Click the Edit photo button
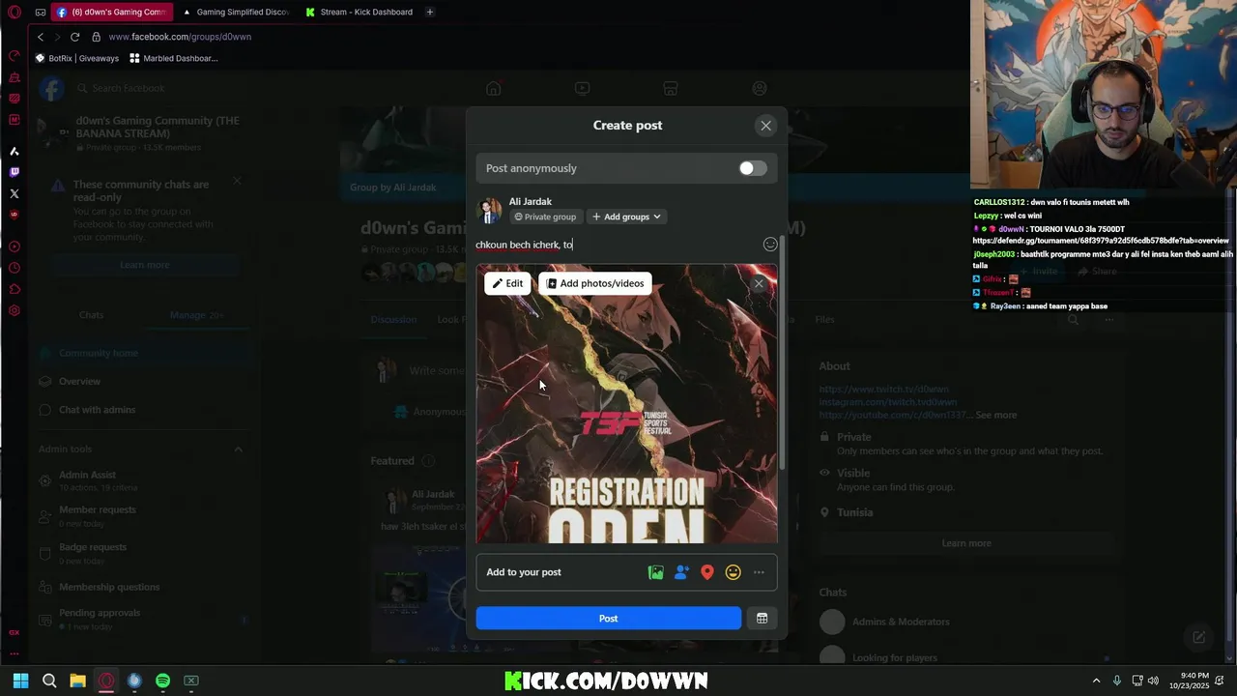 click(507, 283)
